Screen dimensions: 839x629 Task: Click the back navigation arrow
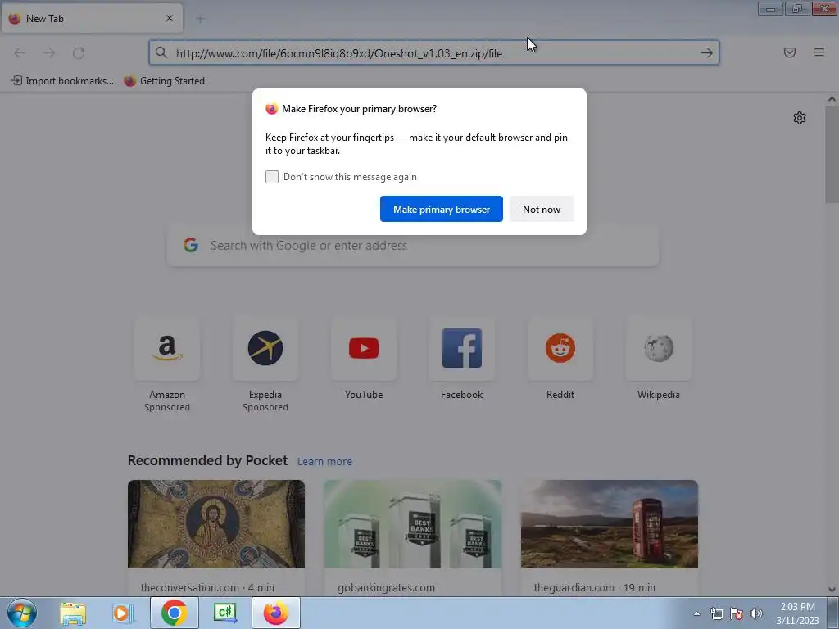tap(20, 52)
